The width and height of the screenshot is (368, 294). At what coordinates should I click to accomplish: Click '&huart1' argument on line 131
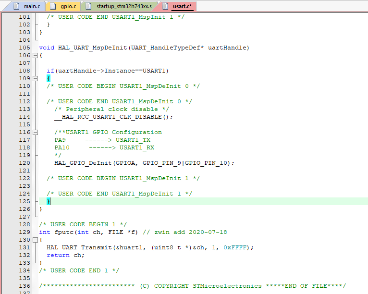pos(129,247)
